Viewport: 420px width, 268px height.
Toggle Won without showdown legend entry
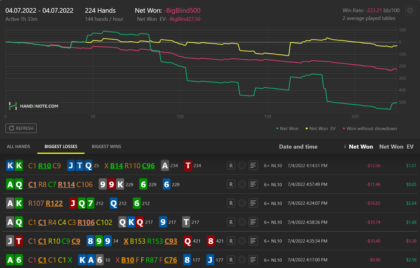[x=370, y=129]
